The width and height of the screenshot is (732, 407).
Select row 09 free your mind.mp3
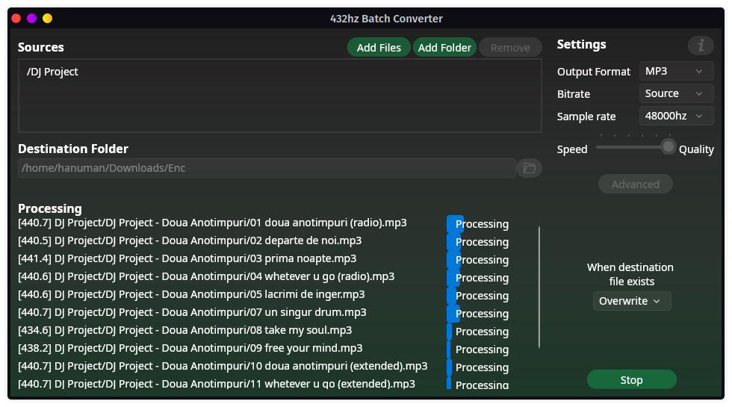190,348
